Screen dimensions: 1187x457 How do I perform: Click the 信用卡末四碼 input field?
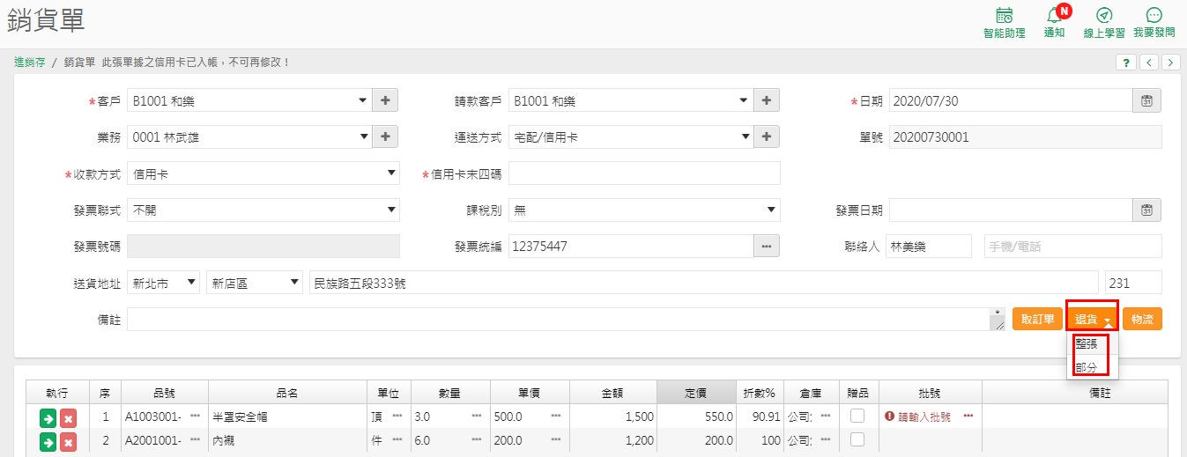tap(644, 173)
